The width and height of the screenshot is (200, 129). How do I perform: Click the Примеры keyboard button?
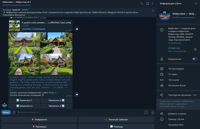(39, 127)
